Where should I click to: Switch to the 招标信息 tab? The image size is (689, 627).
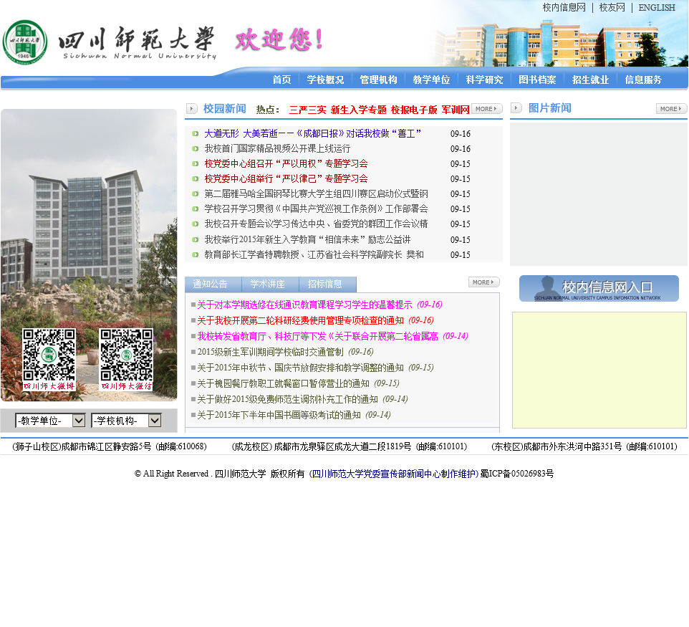[328, 284]
